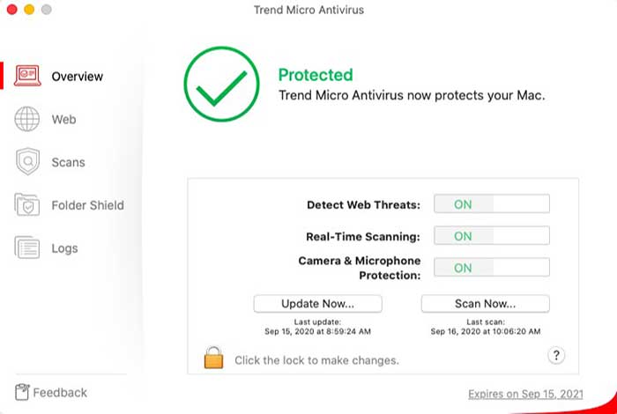Select the Logs section label
Viewport: 617px width, 414px height.
click(64, 248)
